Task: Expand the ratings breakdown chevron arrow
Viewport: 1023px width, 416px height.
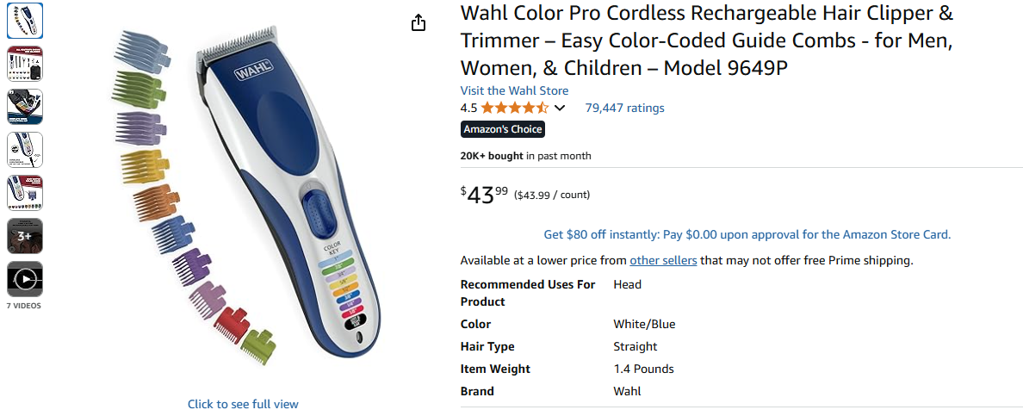Action: click(x=560, y=109)
